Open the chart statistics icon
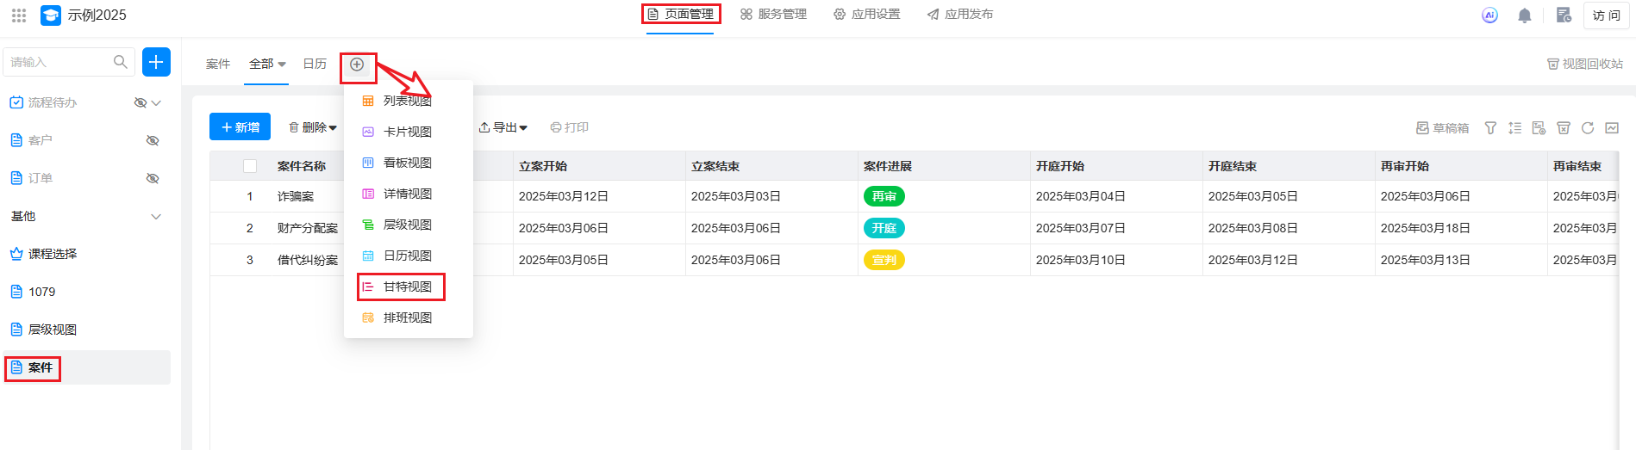The image size is (1636, 450). pos(1612,128)
